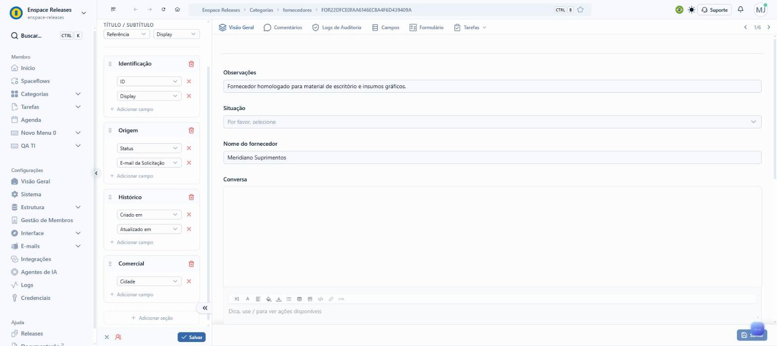Delete the Histórico section

(191, 197)
